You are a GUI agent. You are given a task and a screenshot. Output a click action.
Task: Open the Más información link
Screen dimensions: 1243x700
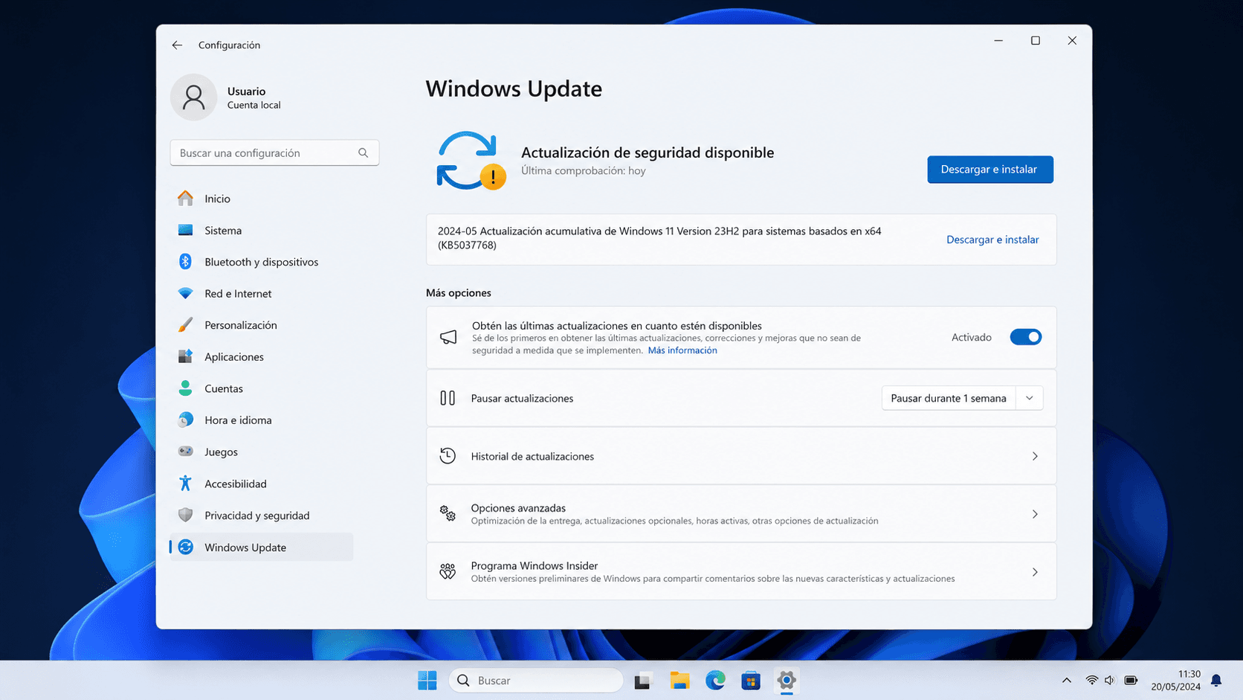coord(682,350)
